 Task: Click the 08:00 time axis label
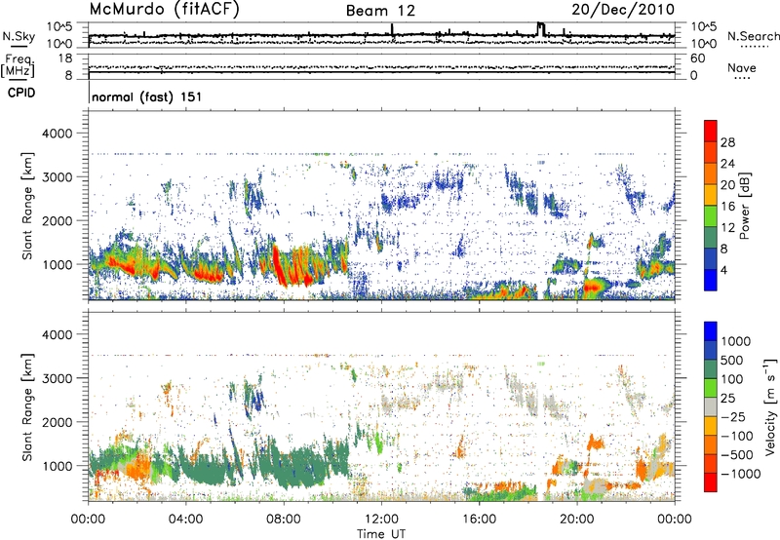click(284, 519)
